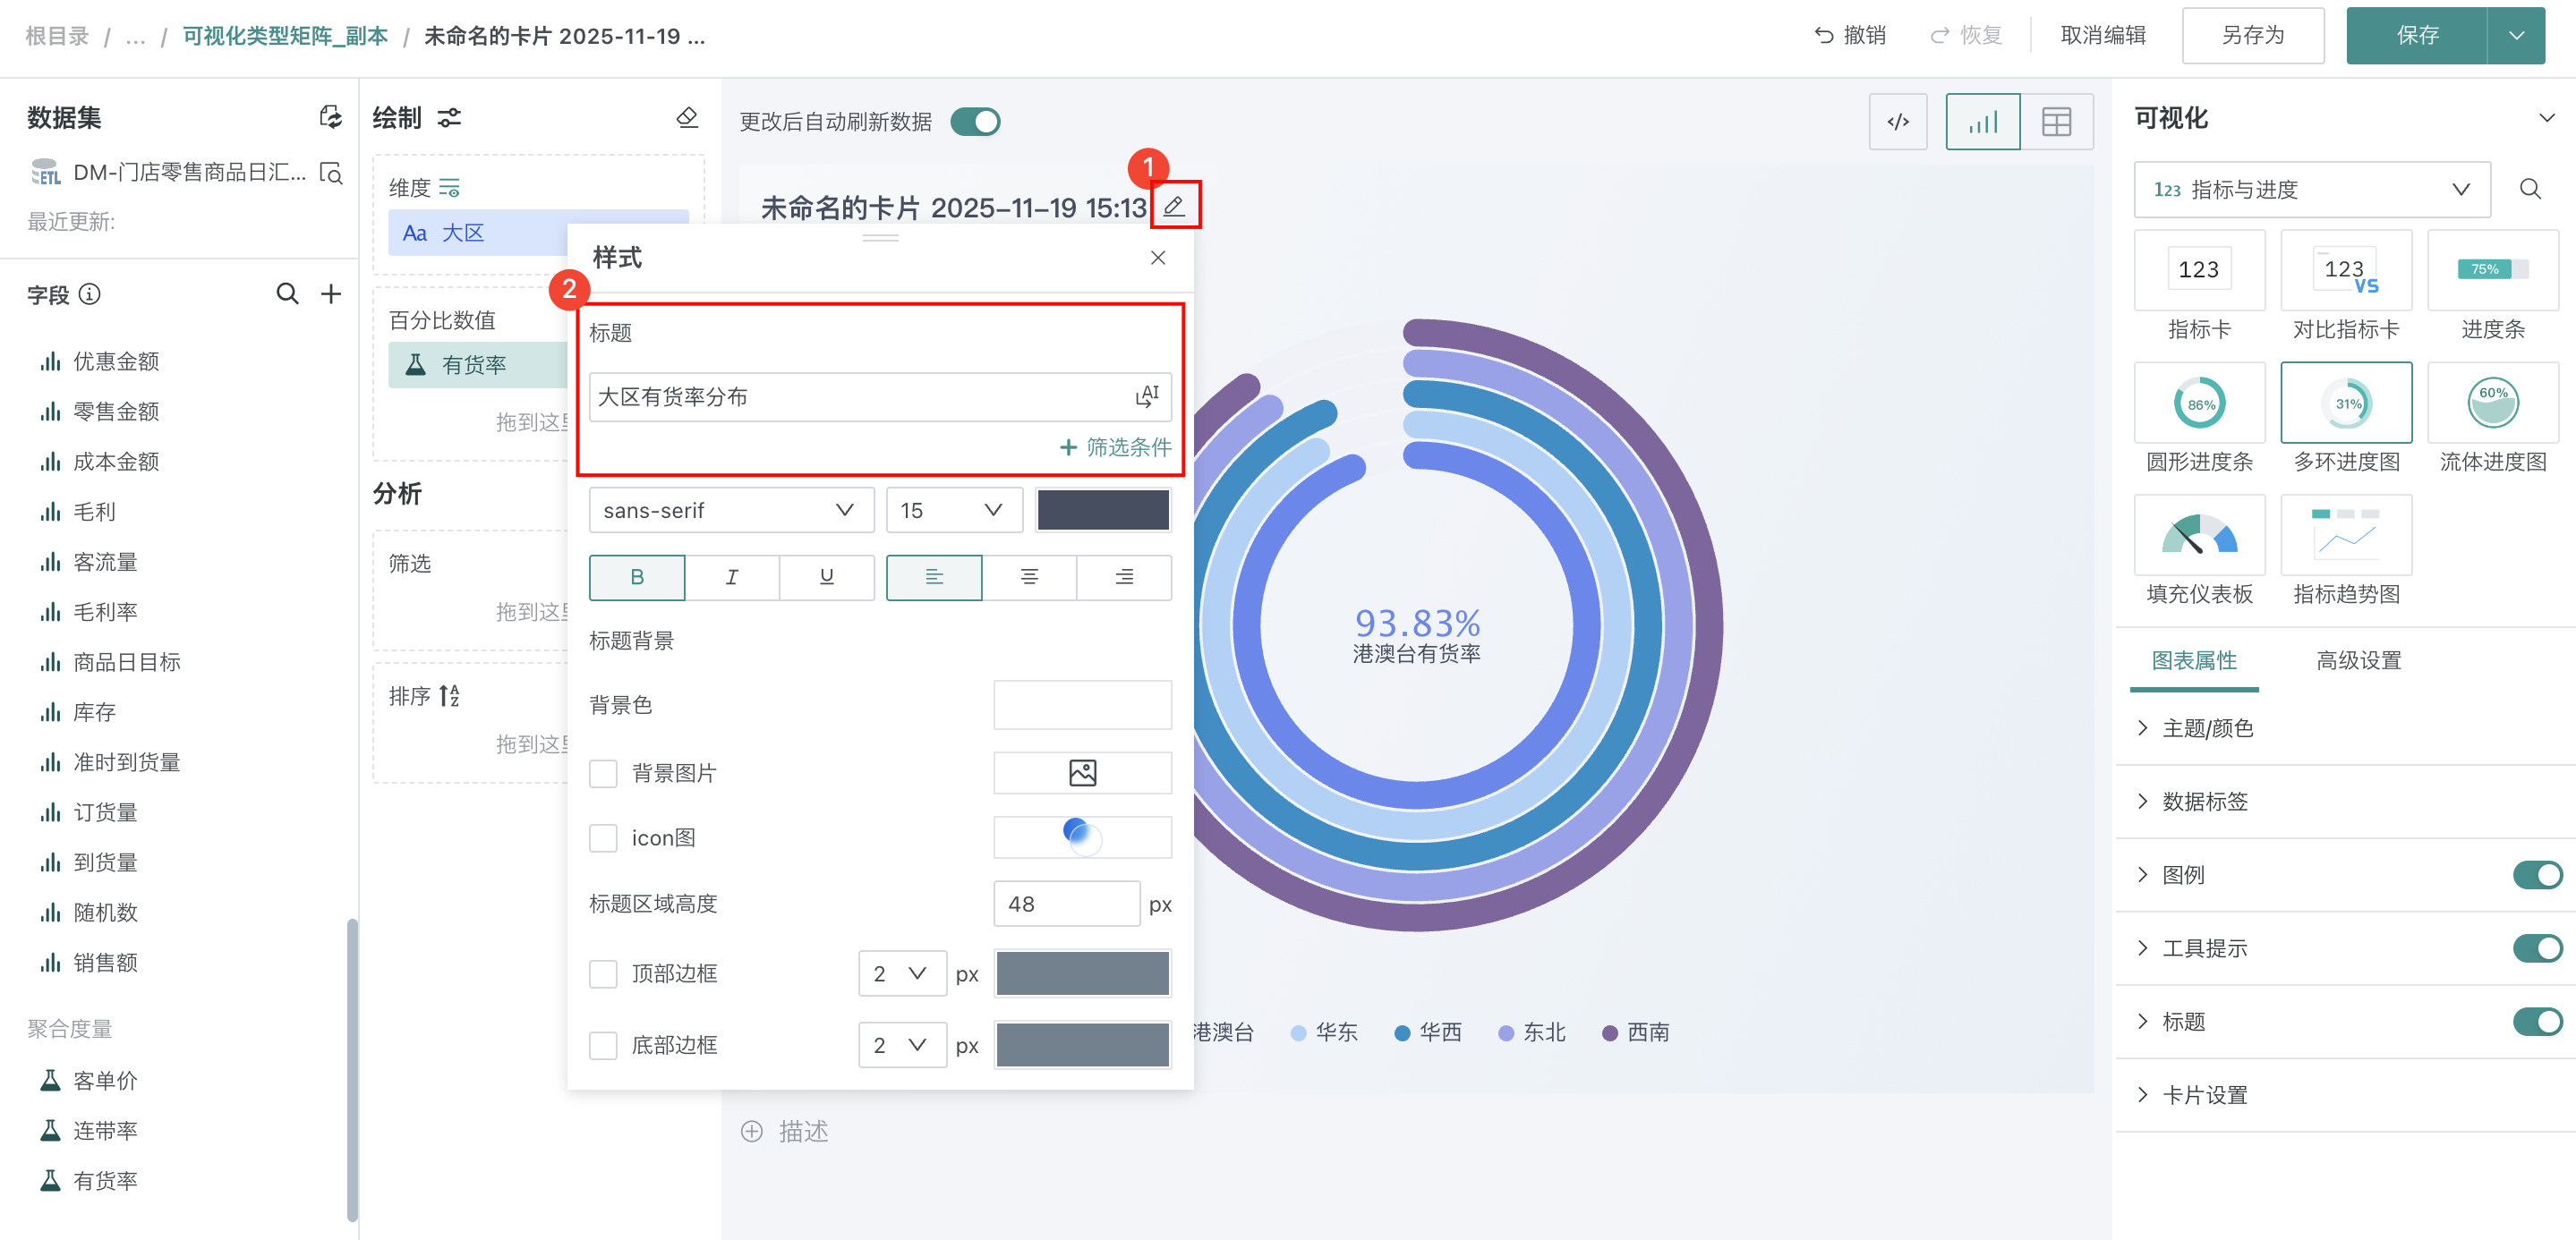The height and width of the screenshot is (1240, 2576).
Task: Toggle auto refresh data switch
Action: [975, 122]
